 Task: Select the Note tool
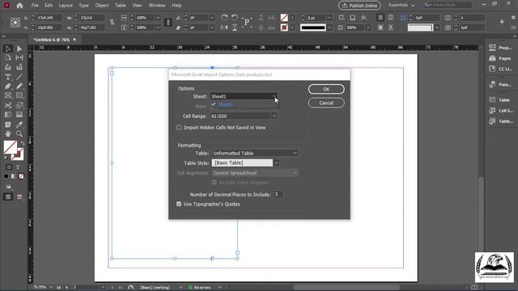(x=8, y=124)
